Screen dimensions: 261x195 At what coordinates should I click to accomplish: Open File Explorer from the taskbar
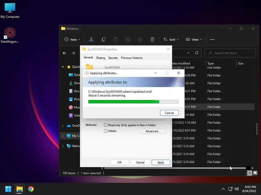point(19,189)
